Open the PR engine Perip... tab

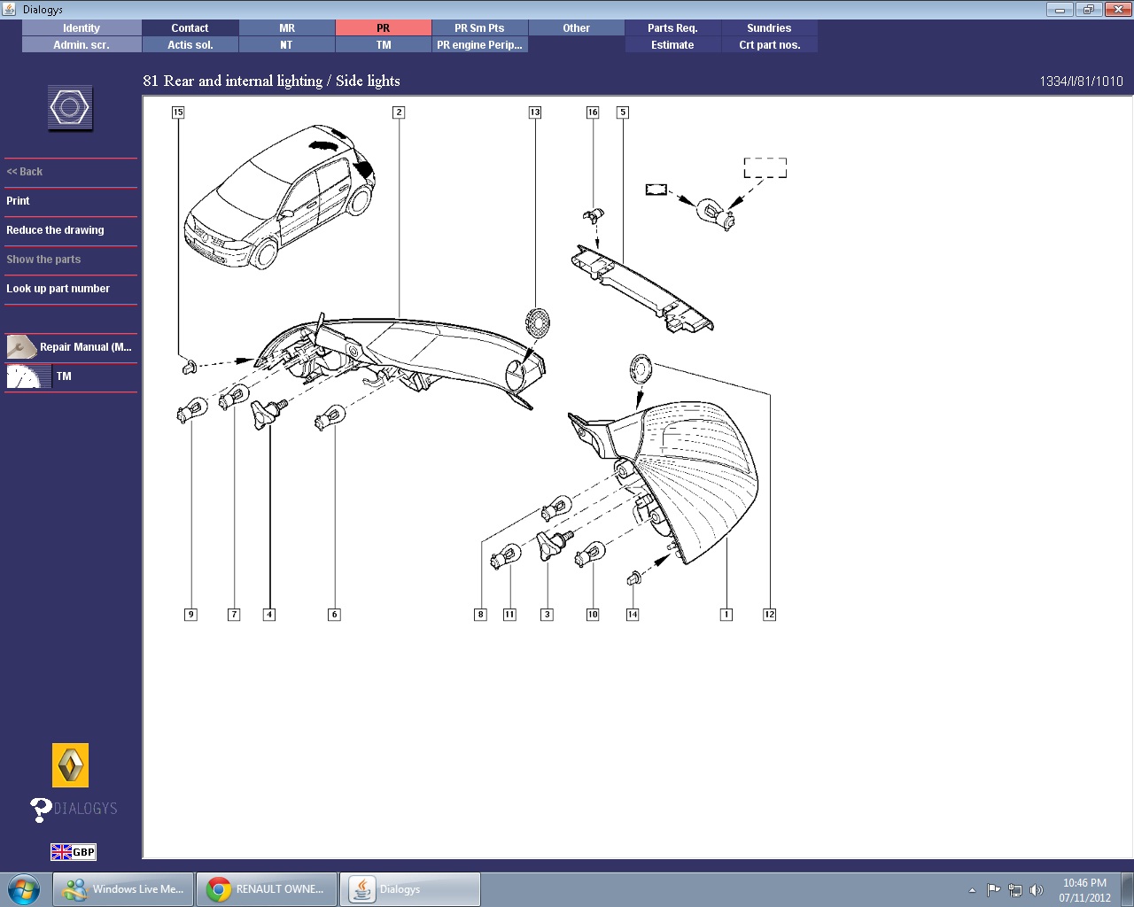pos(480,45)
